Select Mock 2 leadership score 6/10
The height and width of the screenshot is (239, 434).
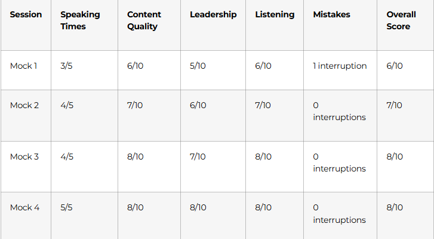[198, 105]
